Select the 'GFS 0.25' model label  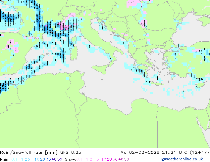point(71,152)
